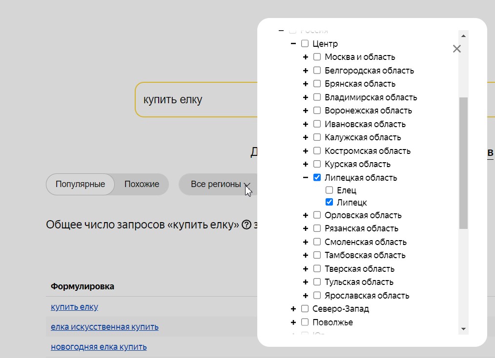Uncheck the Липецкая область checkbox

pyautogui.click(x=317, y=177)
